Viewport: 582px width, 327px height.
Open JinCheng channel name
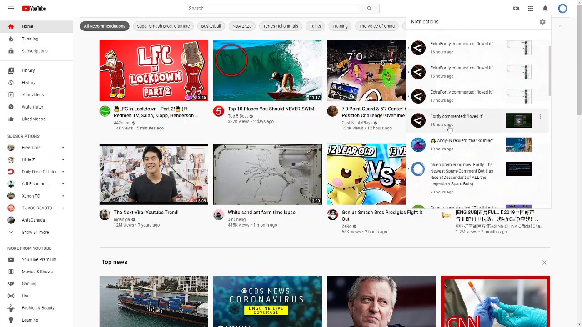pos(236,220)
